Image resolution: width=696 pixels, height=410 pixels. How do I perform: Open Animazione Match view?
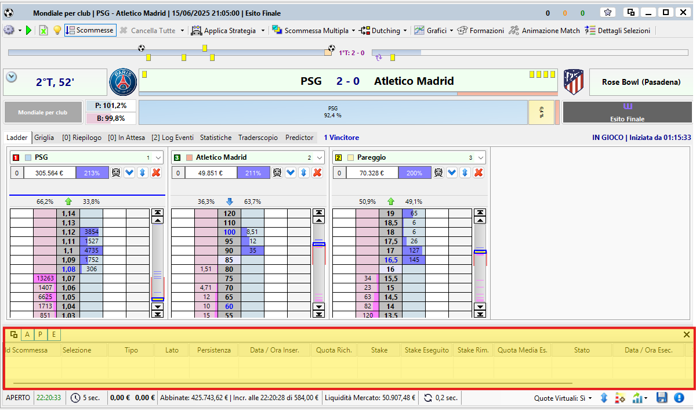(x=544, y=30)
